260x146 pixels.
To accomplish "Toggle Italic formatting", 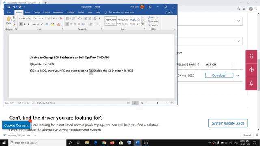I will (25, 24).
